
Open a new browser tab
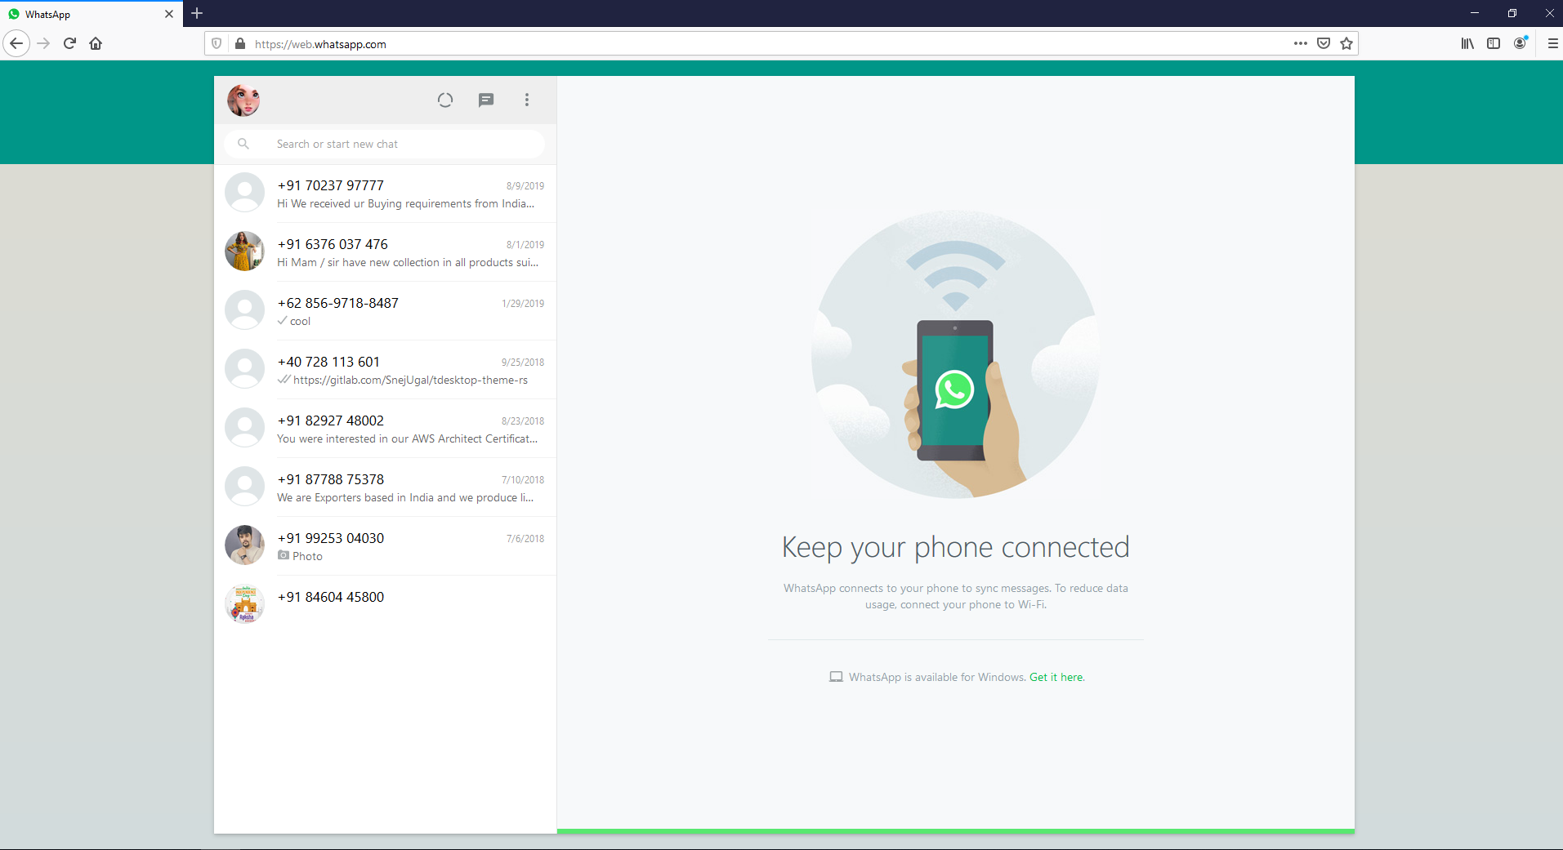click(196, 14)
